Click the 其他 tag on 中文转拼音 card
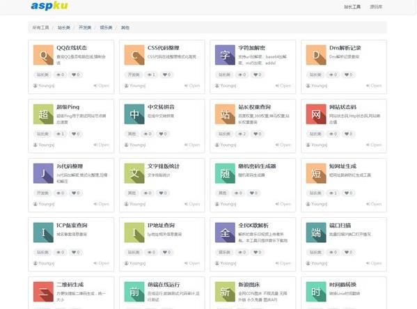Screen dimensions: 417x309 tap(132, 134)
